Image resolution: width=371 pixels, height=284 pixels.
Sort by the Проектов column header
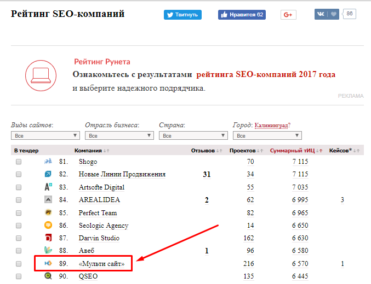click(243, 151)
